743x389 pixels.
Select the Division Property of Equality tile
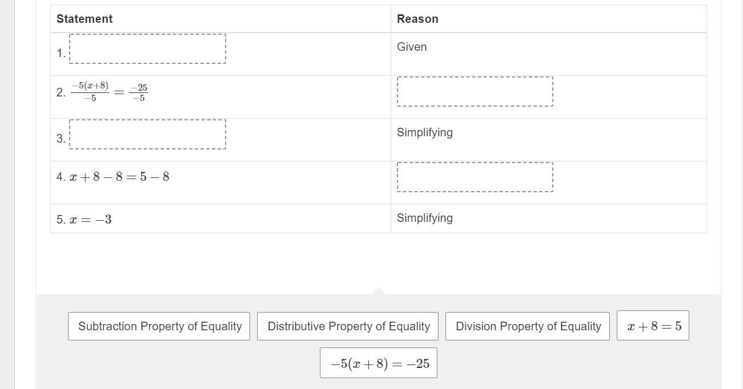pos(528,326)
